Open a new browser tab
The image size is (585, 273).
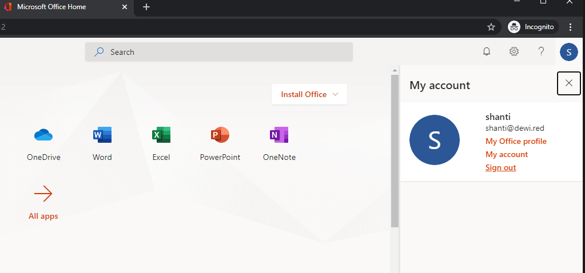(x=146, y=7)
